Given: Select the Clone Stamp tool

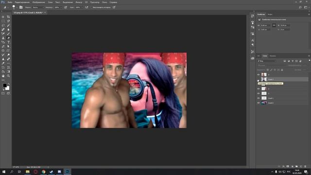Looking at the screenshot, I should [3, 38].
